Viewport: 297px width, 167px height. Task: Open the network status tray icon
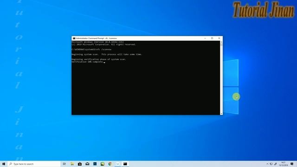(x=271, y=164)
